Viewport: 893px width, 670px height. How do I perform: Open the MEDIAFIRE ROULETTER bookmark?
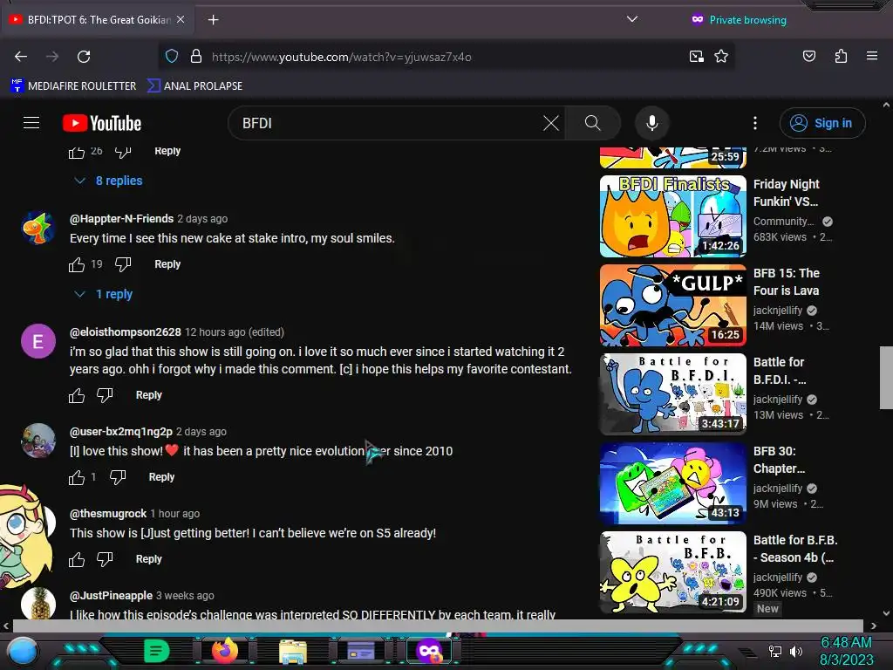73,85
